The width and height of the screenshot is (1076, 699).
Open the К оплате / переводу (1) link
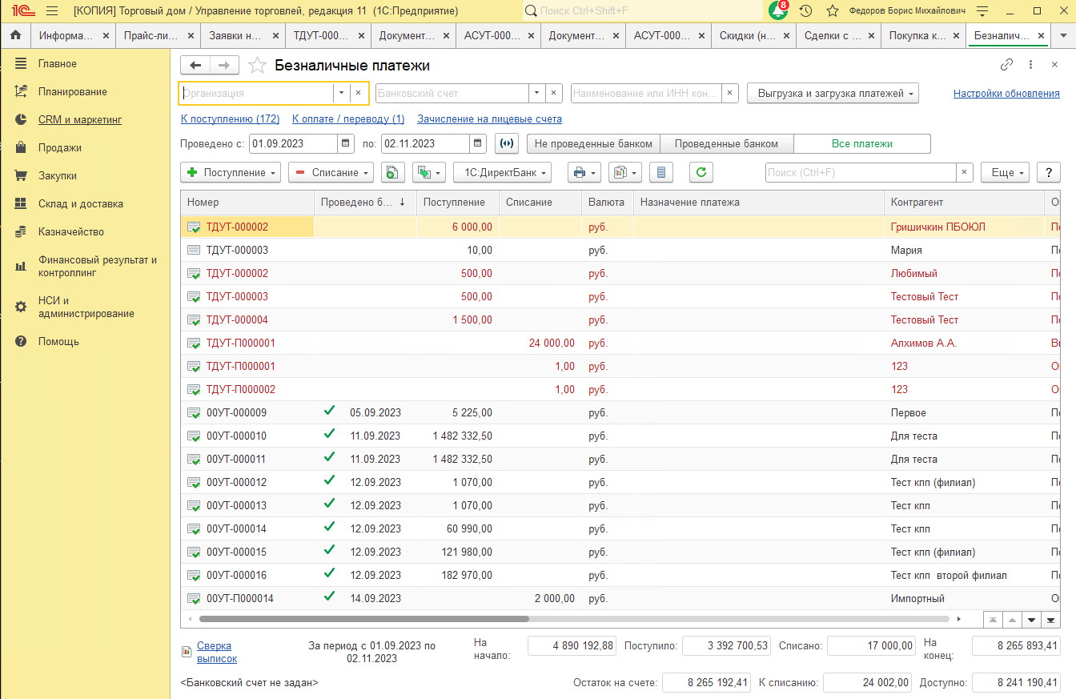click(348, 119)
